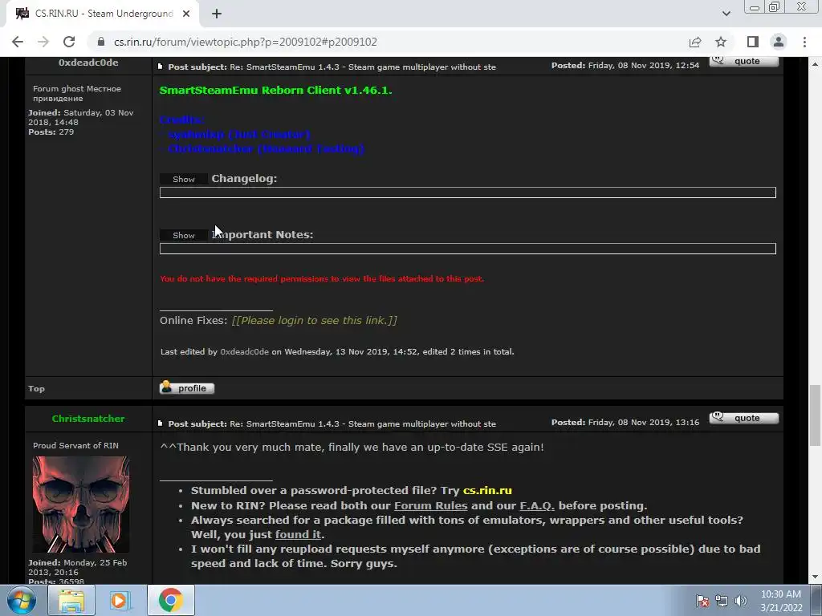Show the Changelog spoiler

pyautogui.click(x=184, y=179)
